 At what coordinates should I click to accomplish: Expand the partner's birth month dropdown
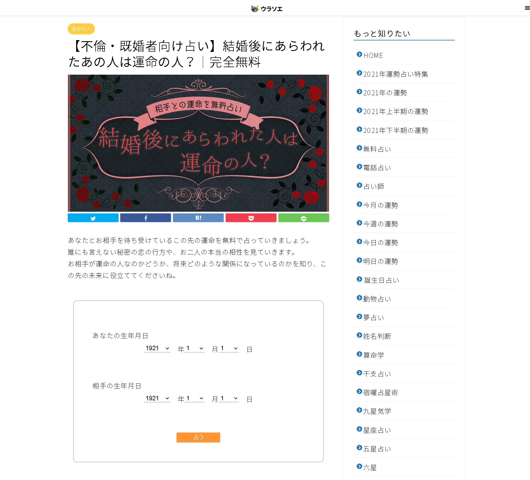click(x=195, y=398)
